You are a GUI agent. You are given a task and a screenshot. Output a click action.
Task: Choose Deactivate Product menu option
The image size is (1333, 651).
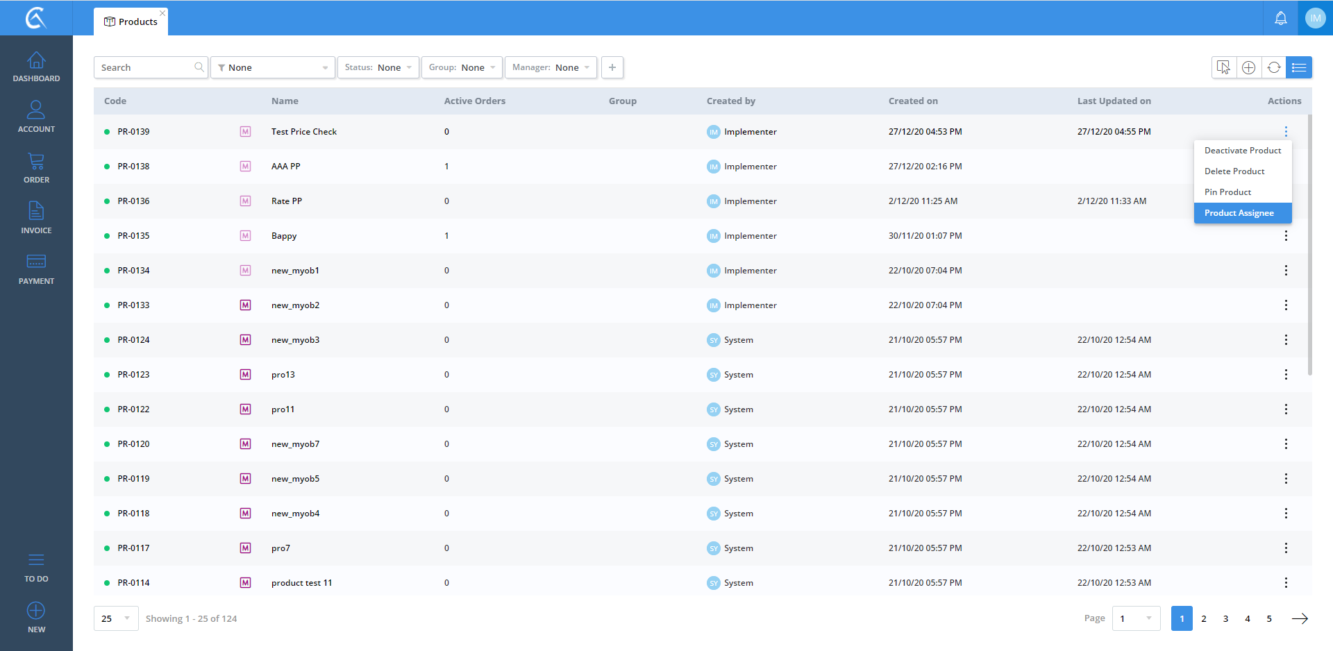tap(1242, 151)
